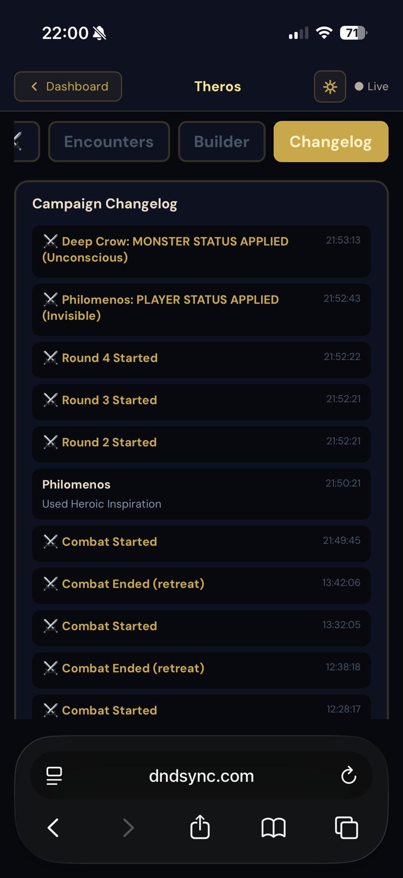Screen dimensions: 403x878
Task: Tap the page layout icon left of address bar
Action: pos(54,776)
